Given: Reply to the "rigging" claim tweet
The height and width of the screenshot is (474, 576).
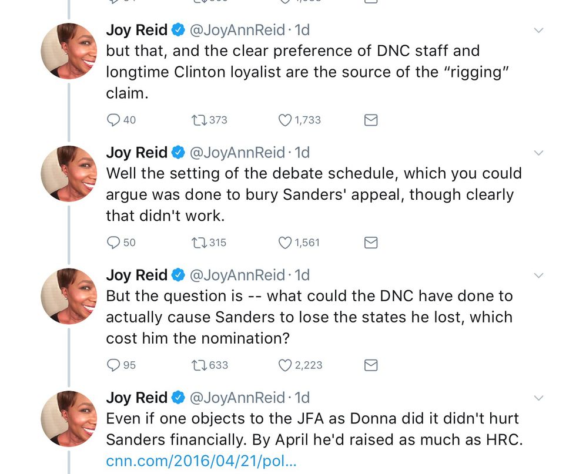Looking at the screenshot, I should pyautogui.click(x=113, y=120).
